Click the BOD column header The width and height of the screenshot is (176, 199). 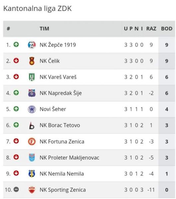click(167, 29)
